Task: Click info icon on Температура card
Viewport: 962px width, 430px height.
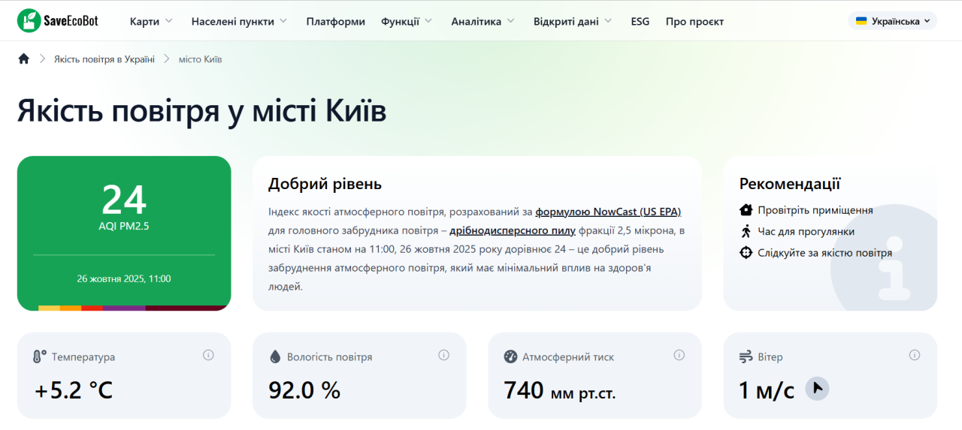Action: pos(208,355)
